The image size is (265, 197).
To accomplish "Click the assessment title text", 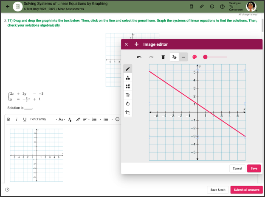I will coord(65,3).
